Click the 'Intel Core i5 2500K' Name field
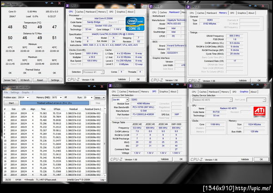This screenshot has height=193, width=273. point(104,19)
